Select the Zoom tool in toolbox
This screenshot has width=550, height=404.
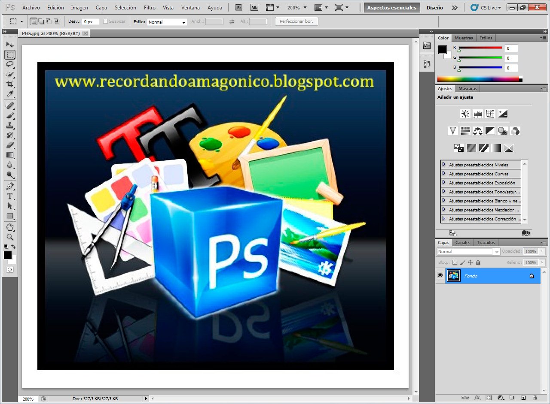tap(10, 237)
